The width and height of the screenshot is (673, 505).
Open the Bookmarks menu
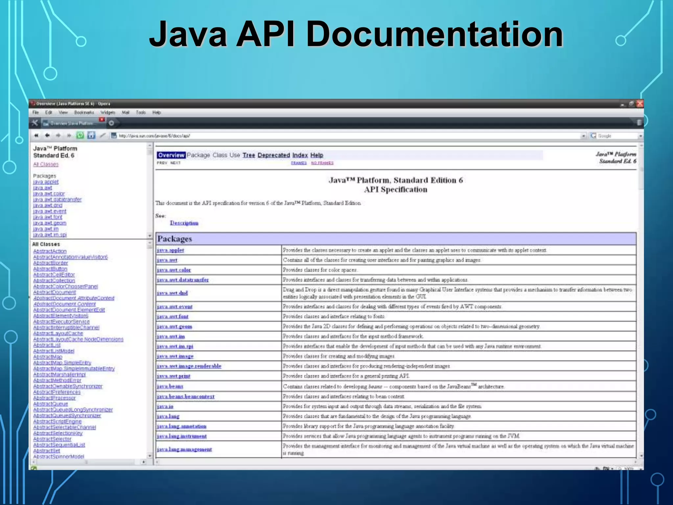point(84,112)
